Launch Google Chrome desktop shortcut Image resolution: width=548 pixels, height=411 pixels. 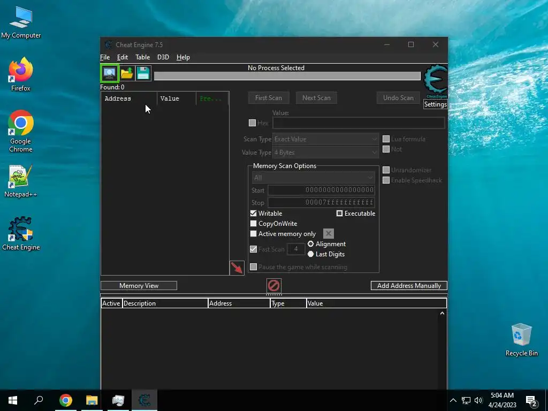[21, 132]
